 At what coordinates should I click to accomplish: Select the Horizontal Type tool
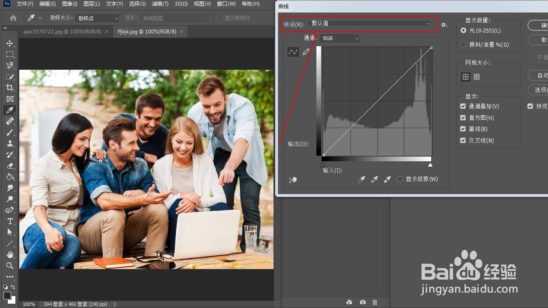coord(9,221)
